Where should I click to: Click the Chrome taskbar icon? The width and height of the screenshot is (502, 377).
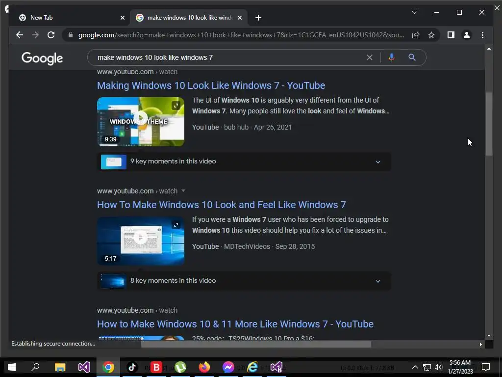point(108,367)
